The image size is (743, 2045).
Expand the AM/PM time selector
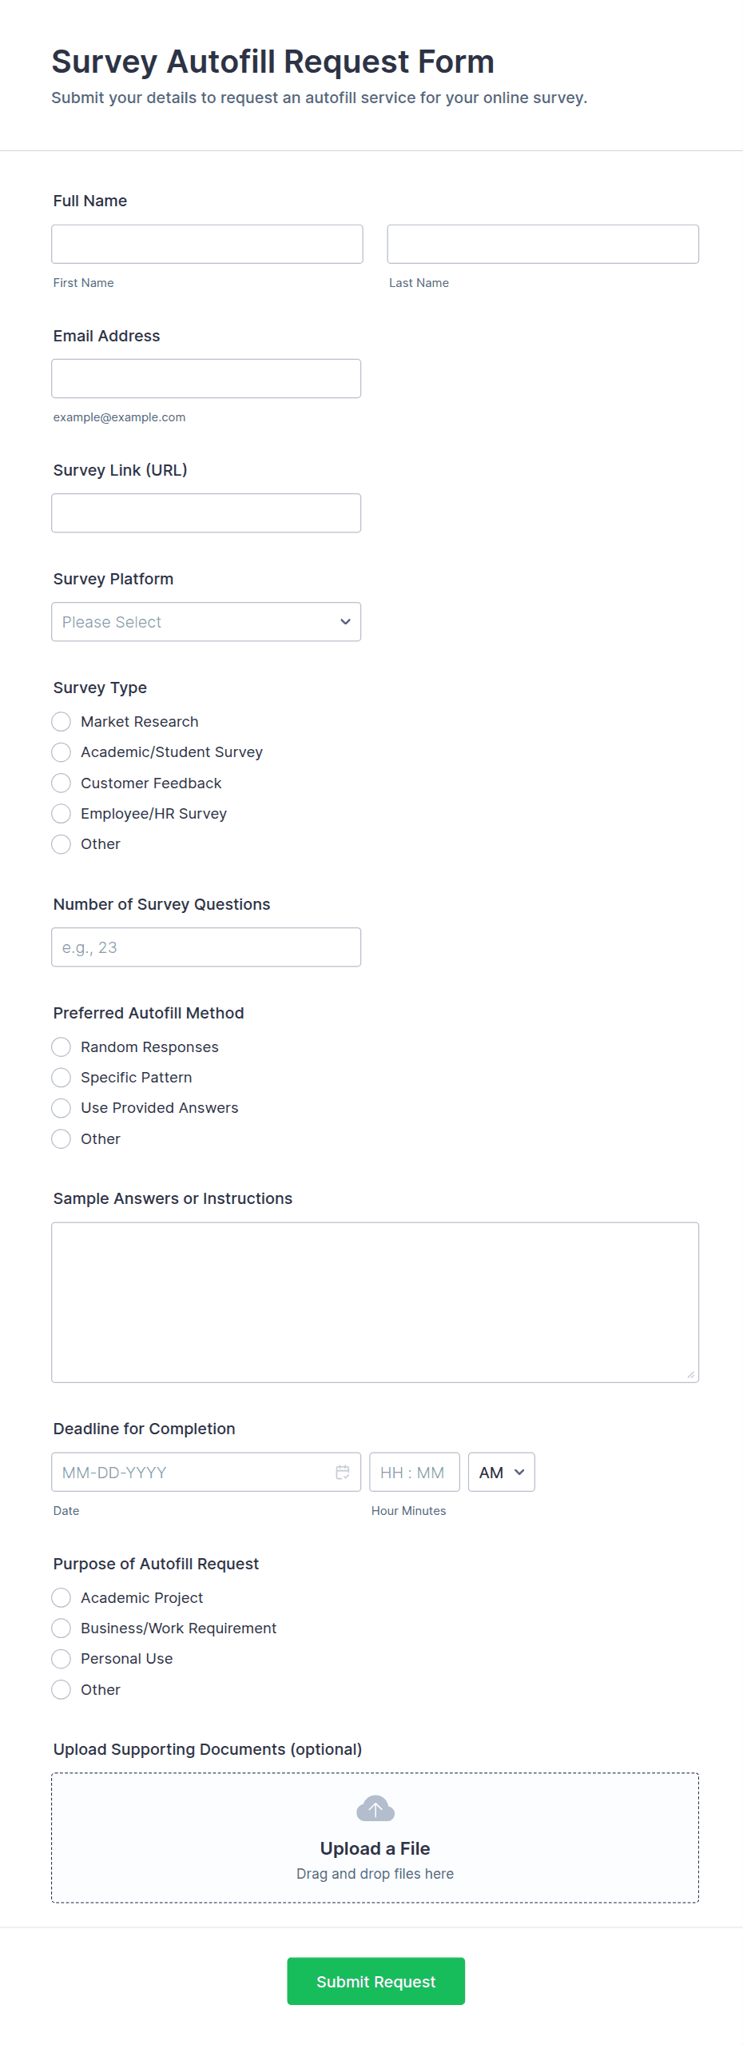(x=502, y=1472)
